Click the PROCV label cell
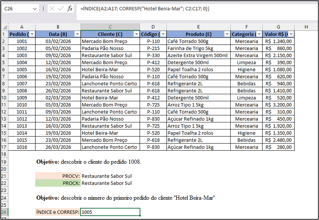 tap(58, 176)
